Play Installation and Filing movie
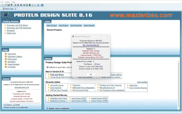Image resolution: width=182 pixels, height=114 pixels. coord(58,98)
